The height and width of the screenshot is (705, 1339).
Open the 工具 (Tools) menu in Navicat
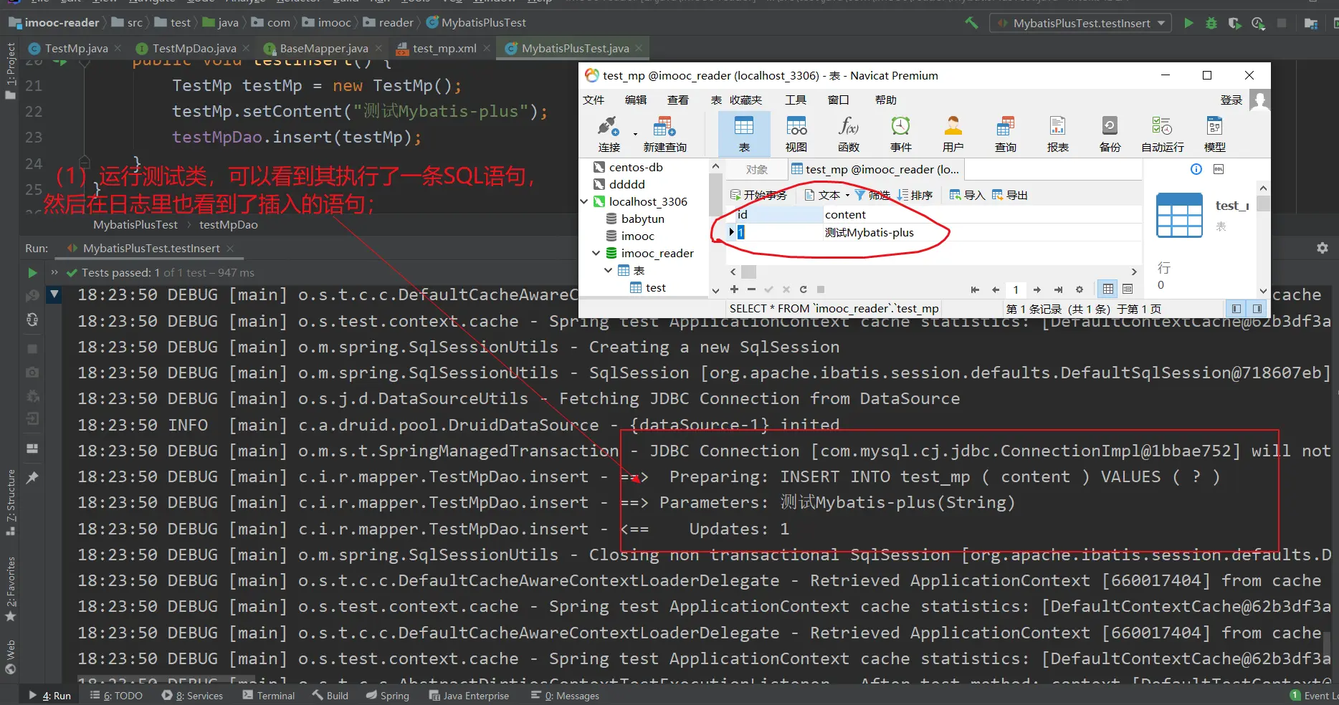pos(795,100)
